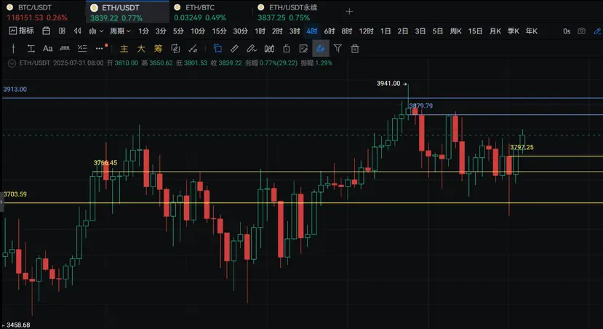Select the 2时 interval
Viewport: 603px width, 329px height.
click(x=277, y=31)
